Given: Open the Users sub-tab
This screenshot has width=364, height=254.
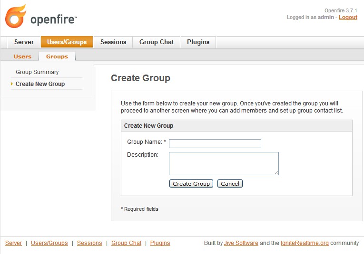Looking at the screenshot, I should coord(22,56).
